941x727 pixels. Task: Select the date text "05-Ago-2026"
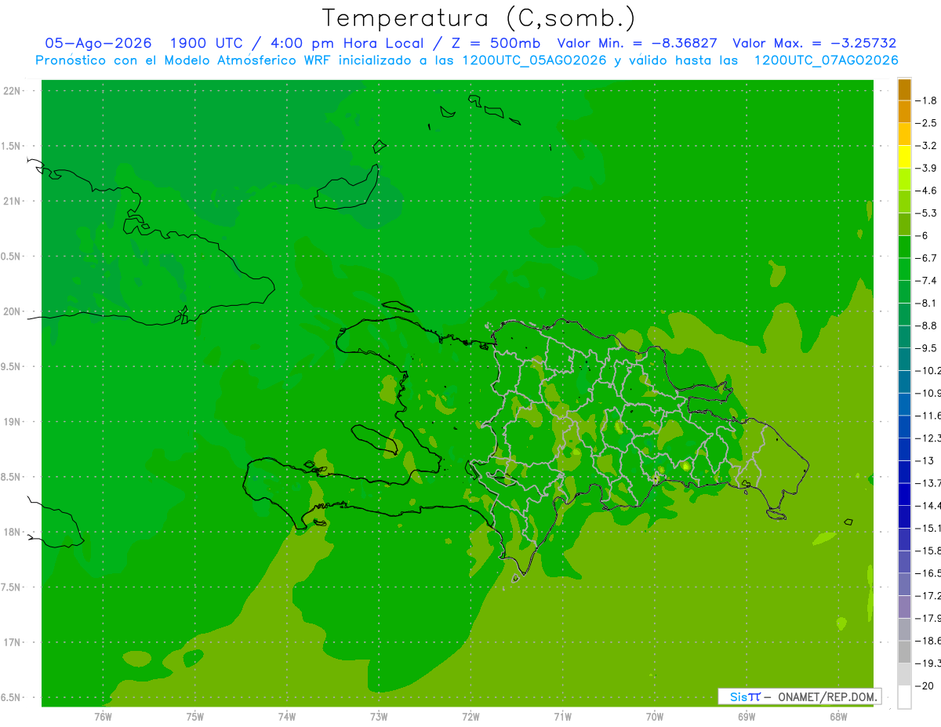(x=98, y=43)
